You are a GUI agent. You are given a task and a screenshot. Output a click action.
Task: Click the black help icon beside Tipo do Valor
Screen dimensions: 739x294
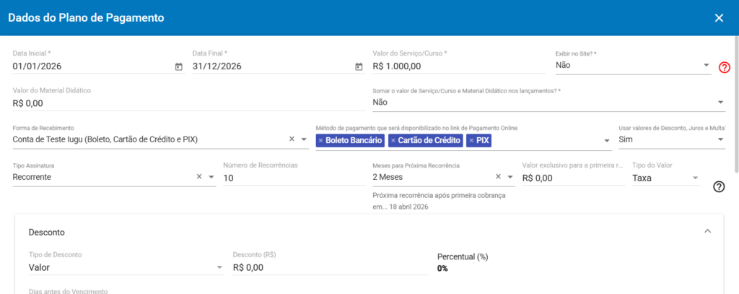tap(719, 186)
